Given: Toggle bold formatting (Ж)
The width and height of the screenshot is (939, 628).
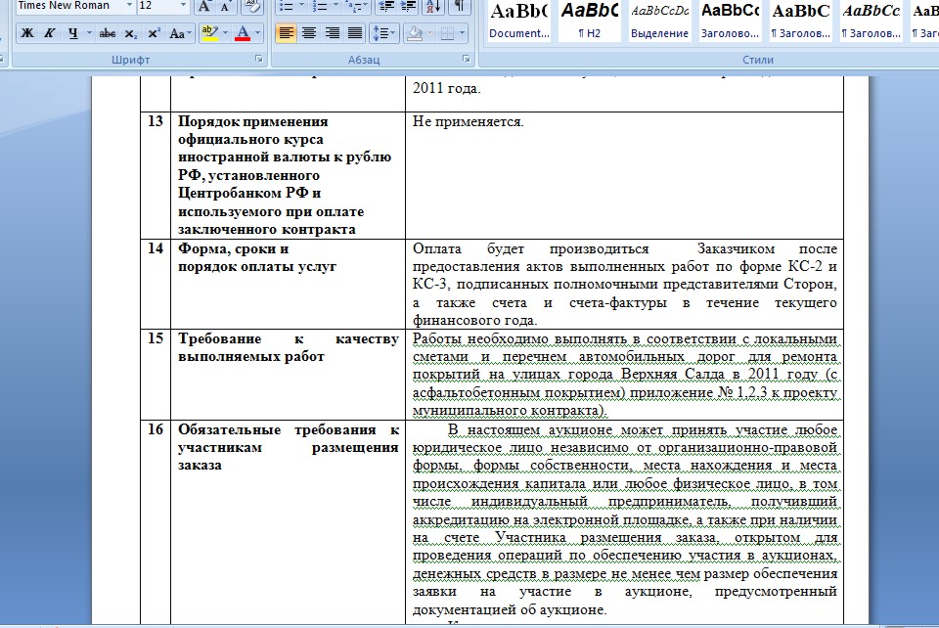Looking at the screenshot, I should click(26, 33).
